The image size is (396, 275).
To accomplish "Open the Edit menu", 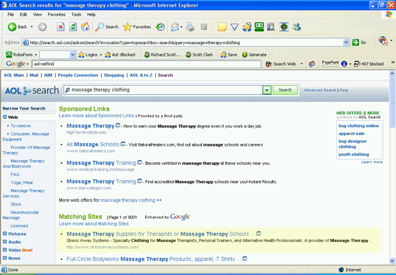I will [x=24, y=15].
